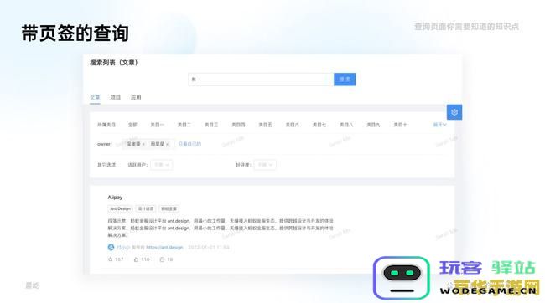Expand the category list with 展开
The height and width of the screenshot is (303, 545).
point(439,125)
